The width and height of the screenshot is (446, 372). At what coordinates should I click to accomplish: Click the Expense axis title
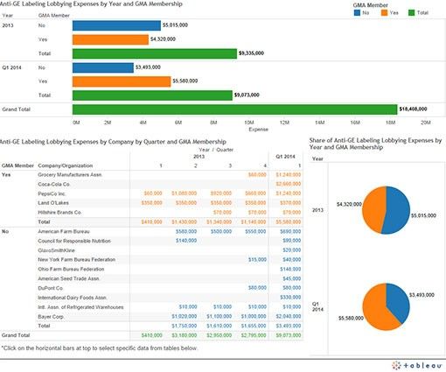coord(258,130)
